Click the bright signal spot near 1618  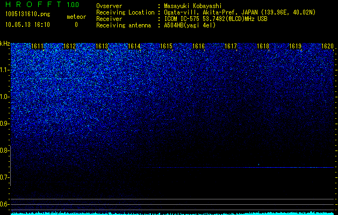pyautogui.click(x=258, y=164)
